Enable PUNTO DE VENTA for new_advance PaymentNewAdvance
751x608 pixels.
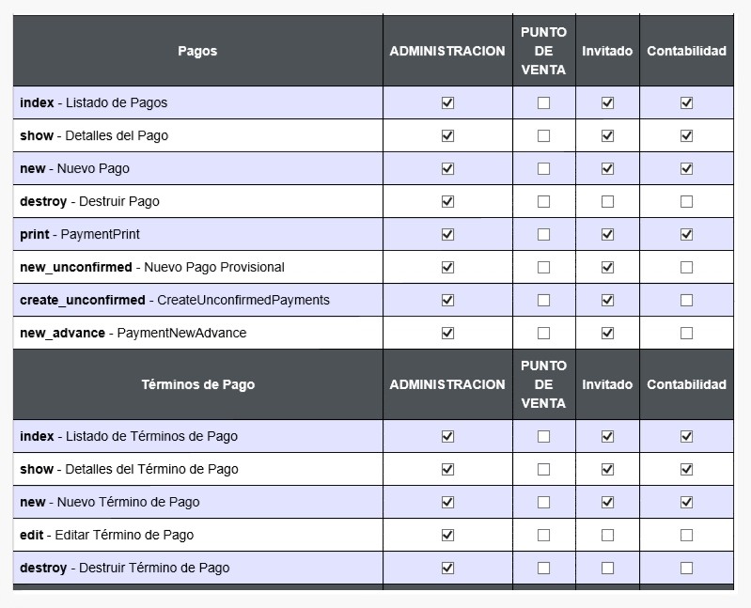pyautogui.click(x=543, y=334)
